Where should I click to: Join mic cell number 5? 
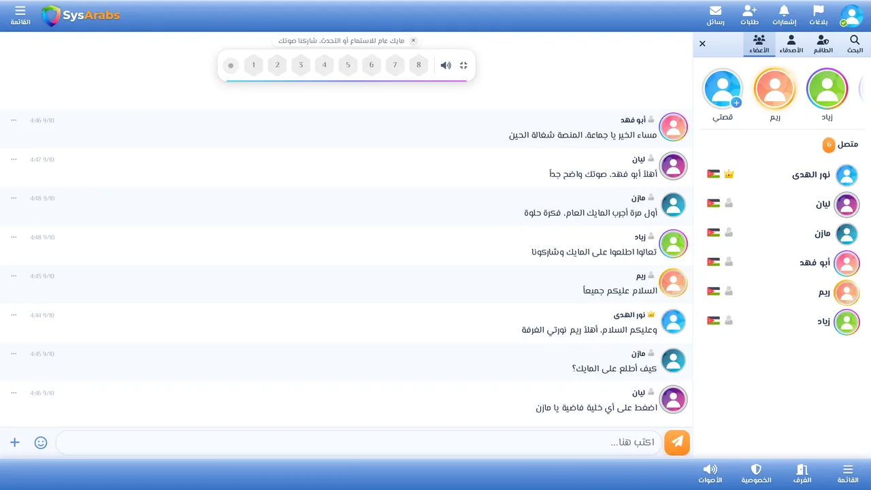tap(348, 65)
